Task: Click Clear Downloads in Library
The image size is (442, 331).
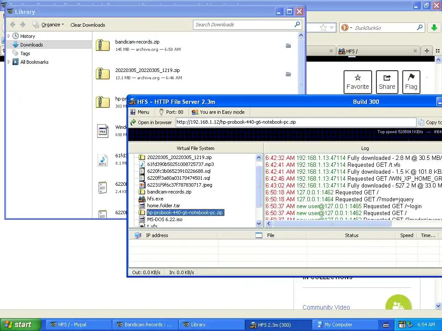Action: pyautogui.click(x=88, y=25)
